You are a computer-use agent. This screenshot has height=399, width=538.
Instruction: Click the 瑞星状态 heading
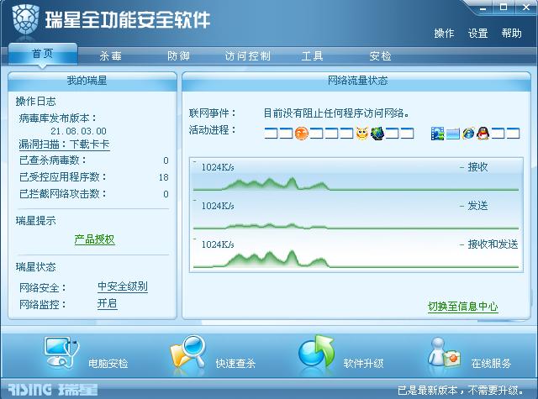point(35,267)
